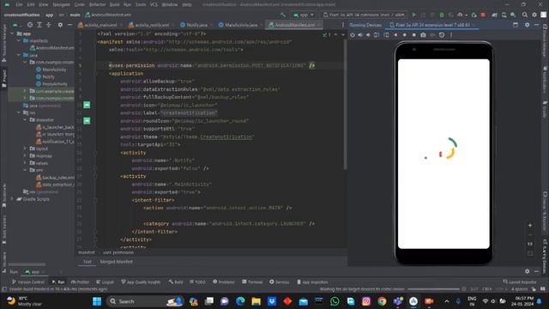549x309 pixels.
Task: Open emulator more options vertical dots
Action: [x=451, y=35]
